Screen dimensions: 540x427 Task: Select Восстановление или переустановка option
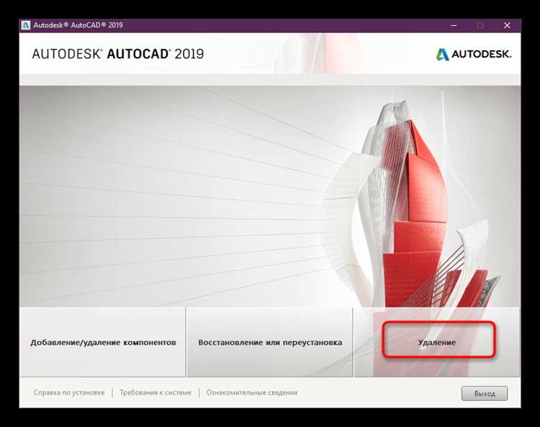pos(270,342)
